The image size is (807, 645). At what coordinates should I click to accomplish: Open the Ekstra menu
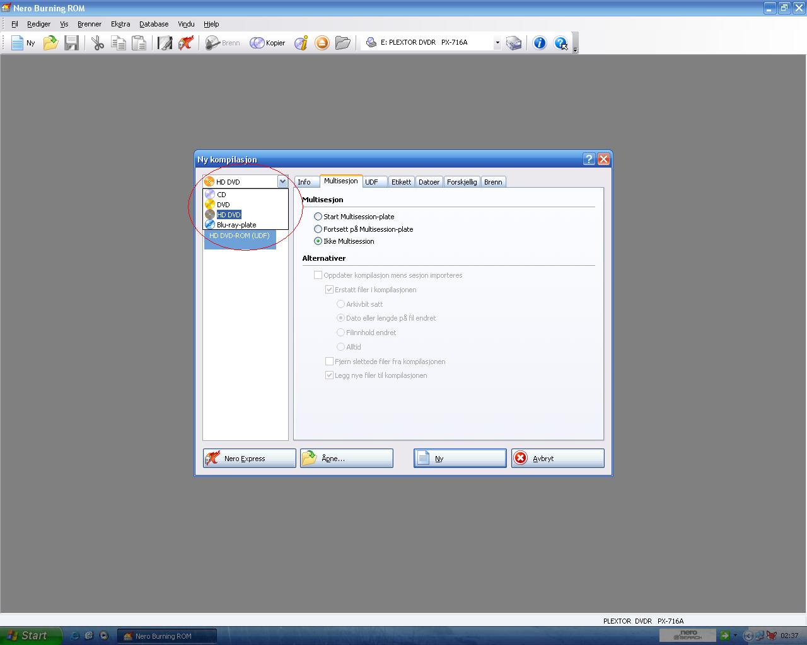coord(120,24)
